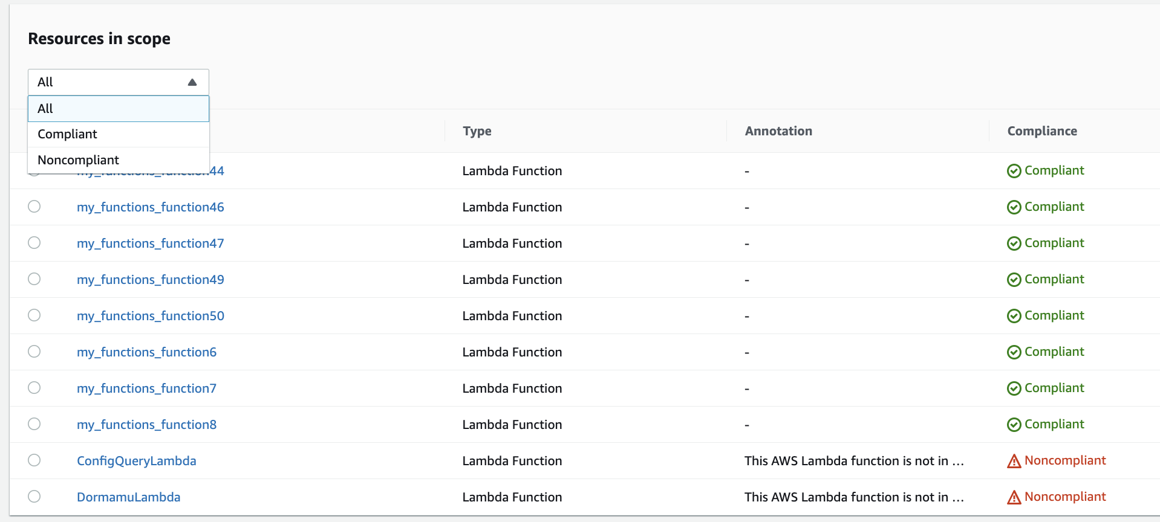Click the Compliance column header

1041,131
